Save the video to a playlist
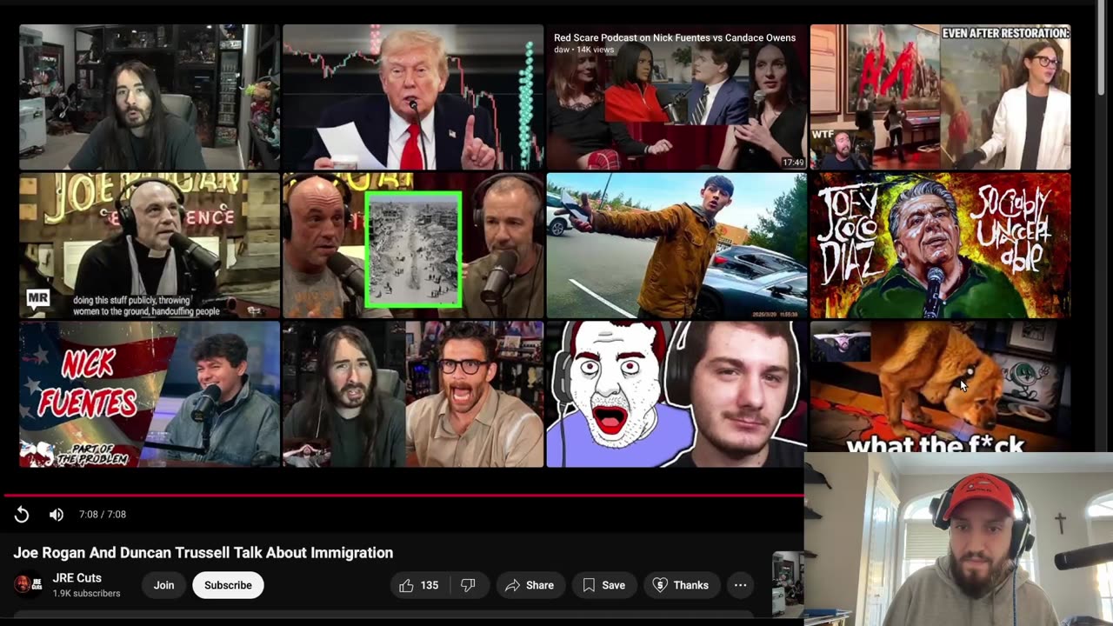This screenshot has width=1113, height=626. click(x=604, y=585)
